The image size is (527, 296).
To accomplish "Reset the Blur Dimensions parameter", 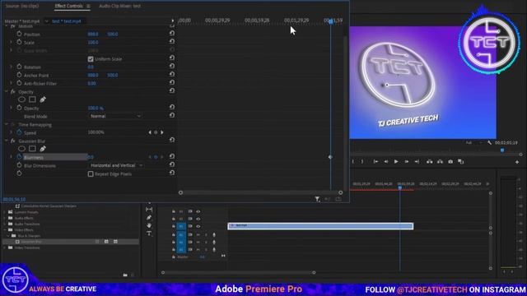I will click(x=172, y=164).
